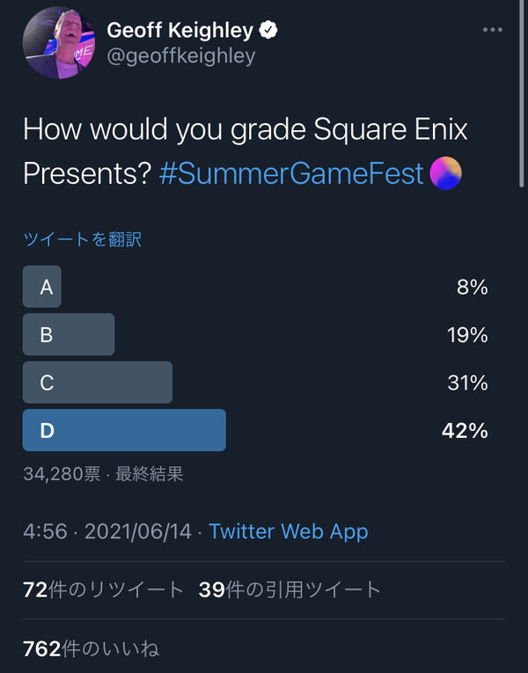Viewport: 528px width, 673px height.
Task: View the 39件の引用ツイート list
Action: click(x=290, y=589)
